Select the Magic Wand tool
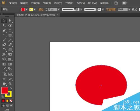This screenshot has height=111, width=140. tap(4, 25)
